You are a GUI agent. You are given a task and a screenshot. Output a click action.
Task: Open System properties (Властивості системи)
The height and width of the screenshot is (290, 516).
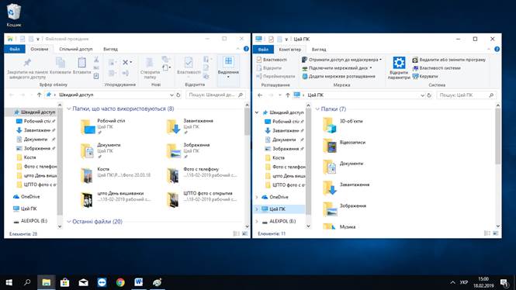click(x=436, y=68)
